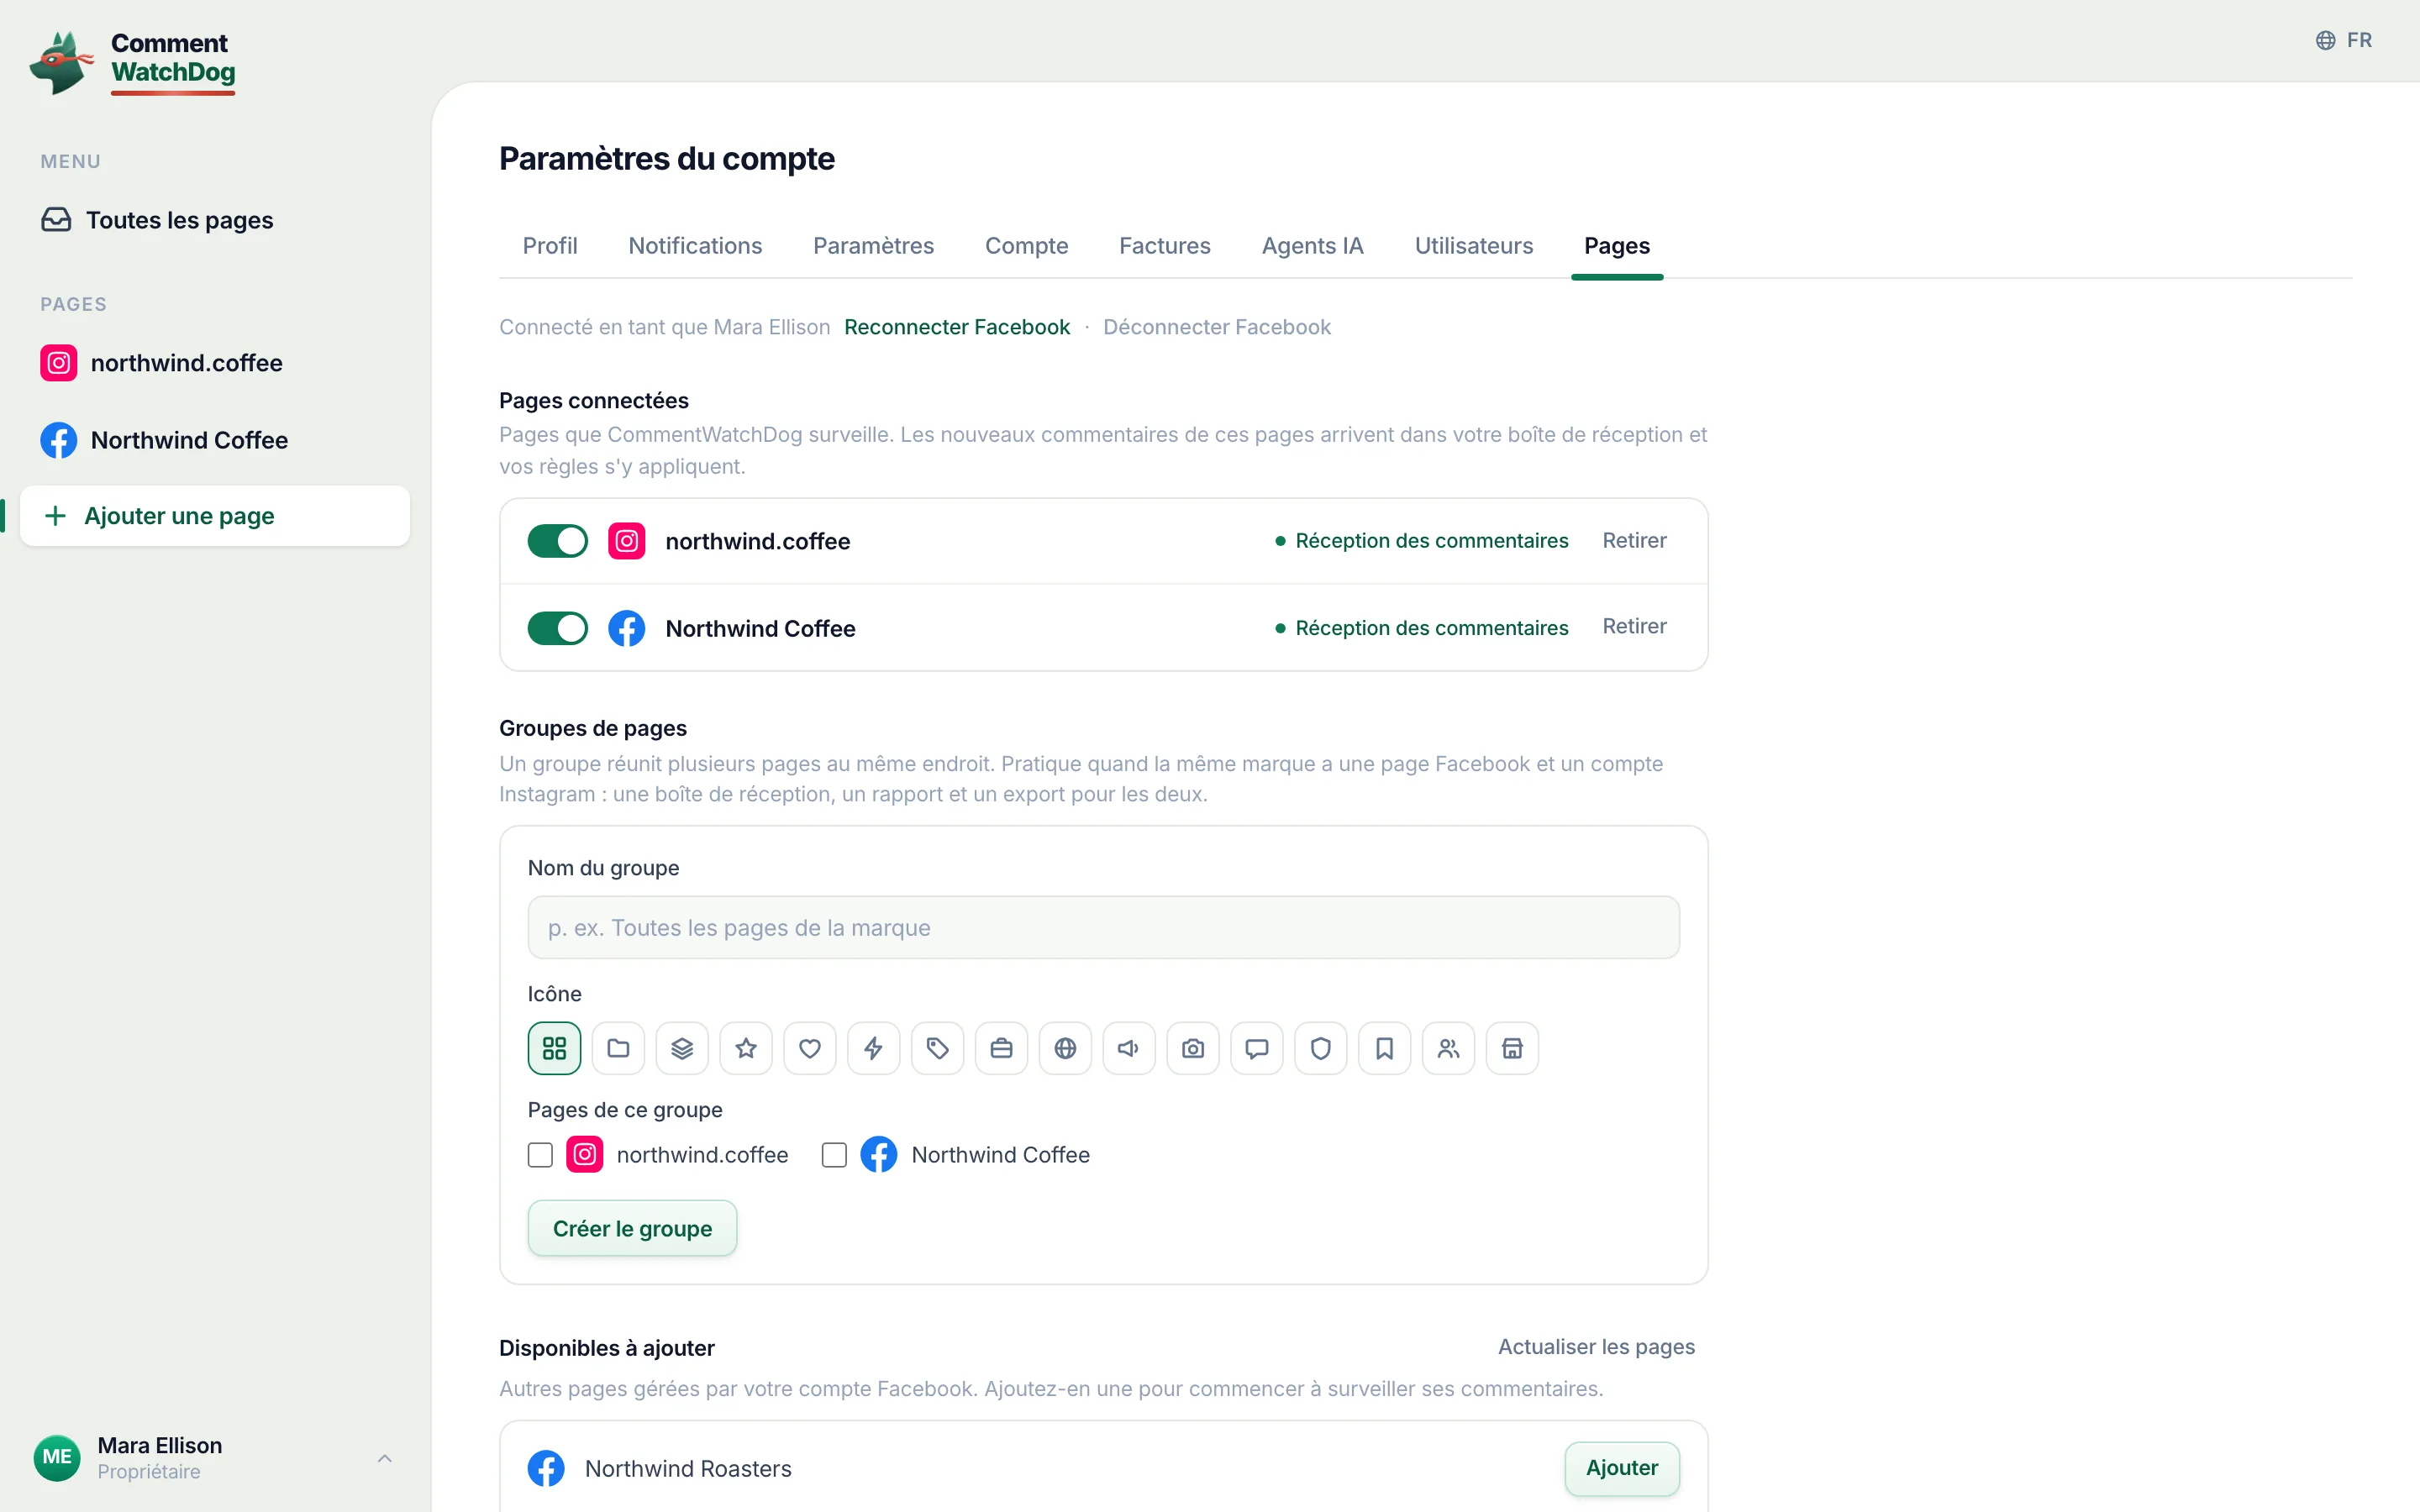The height and width of the screenshot is (1512, 2420).
Task: Select the shield group icon
Action: [1321, 1048]
